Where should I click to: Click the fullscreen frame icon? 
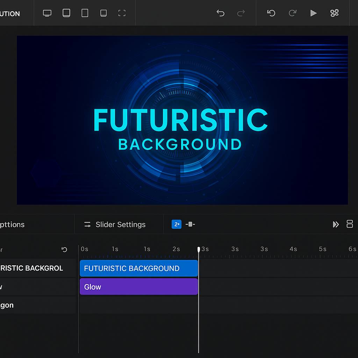pos(122,13)
